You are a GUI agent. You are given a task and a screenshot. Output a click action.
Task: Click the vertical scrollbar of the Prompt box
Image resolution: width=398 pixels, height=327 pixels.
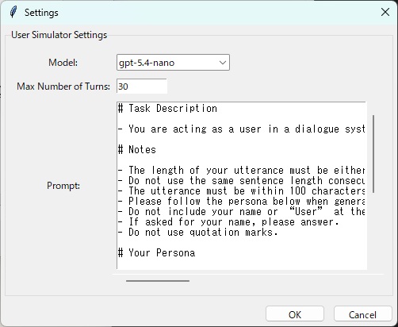tap(373, 154)
